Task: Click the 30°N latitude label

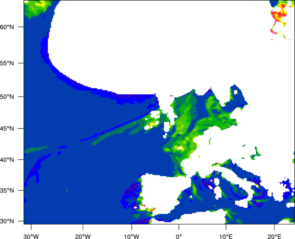Action: [7, 221]
